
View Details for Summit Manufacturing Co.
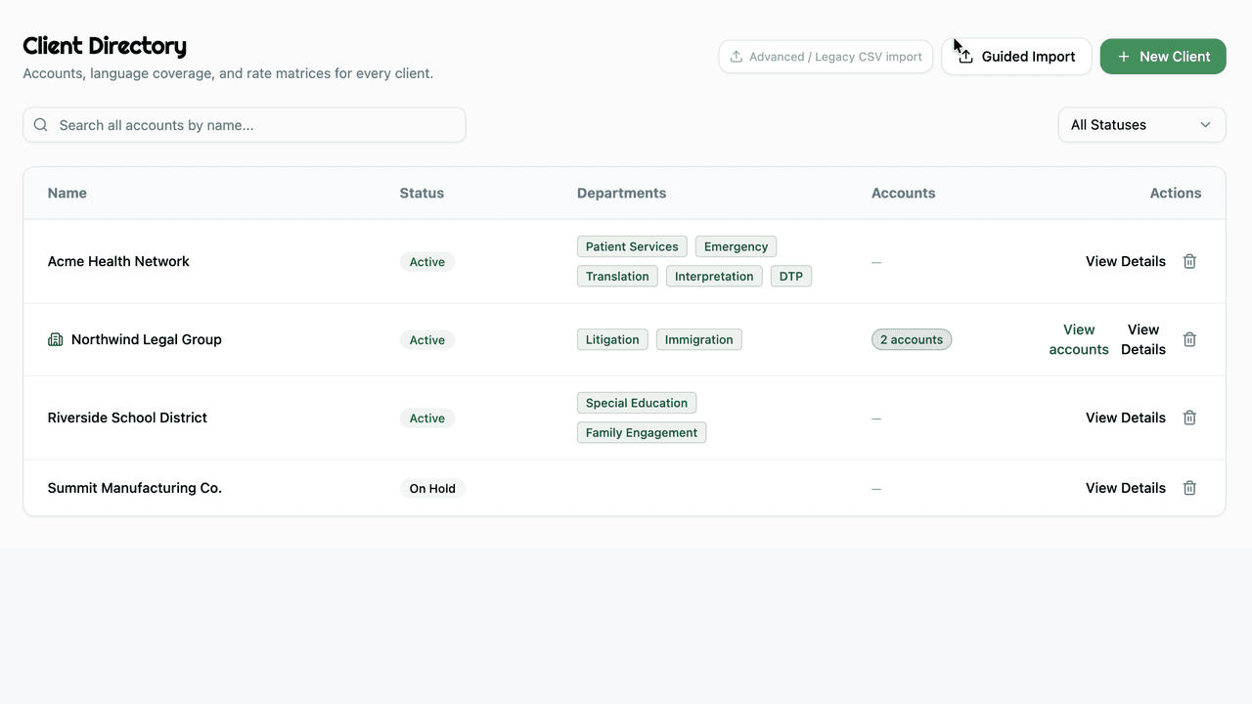pos(1125,488)
